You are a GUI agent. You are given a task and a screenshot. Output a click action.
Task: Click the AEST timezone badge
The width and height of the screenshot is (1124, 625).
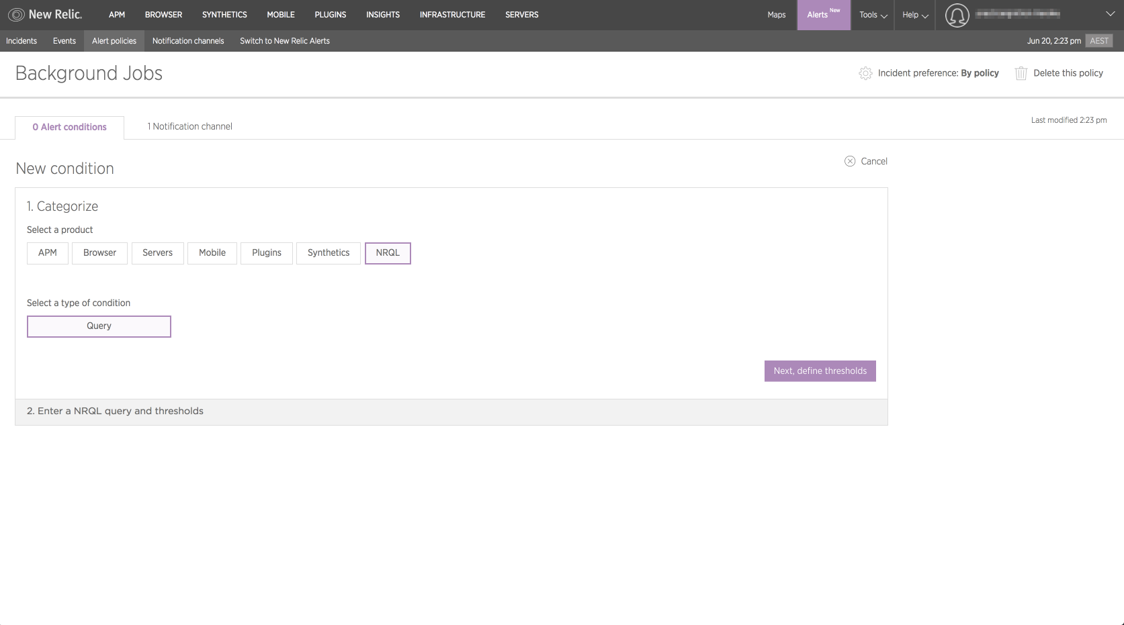coord(1099,41)
